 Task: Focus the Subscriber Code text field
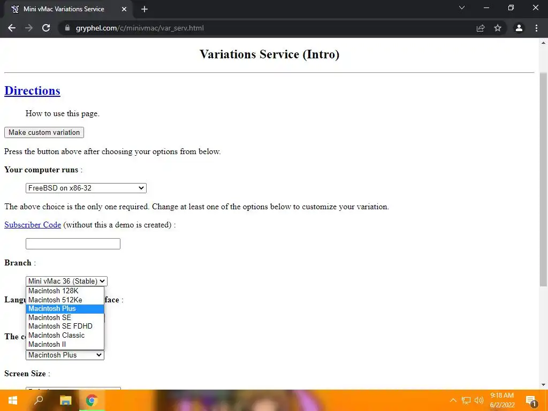tap(73, 243)
